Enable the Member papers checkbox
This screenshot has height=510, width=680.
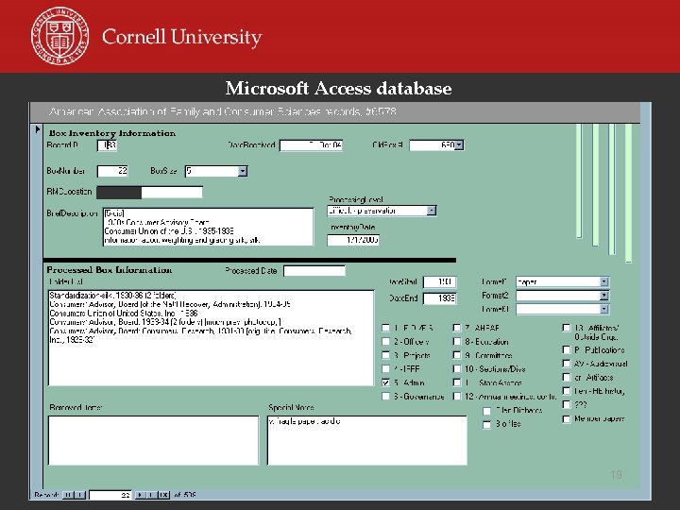pos(567,418)
